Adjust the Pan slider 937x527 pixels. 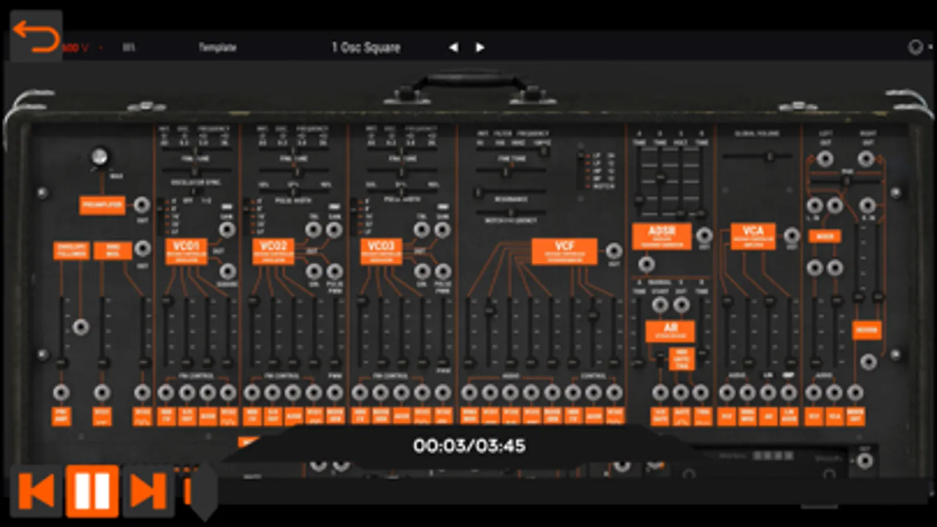click(846, 180)
